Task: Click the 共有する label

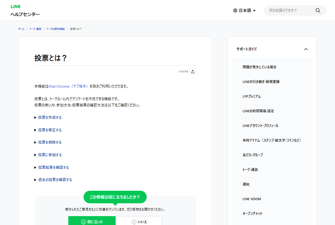Action: (x=183, y=71)
